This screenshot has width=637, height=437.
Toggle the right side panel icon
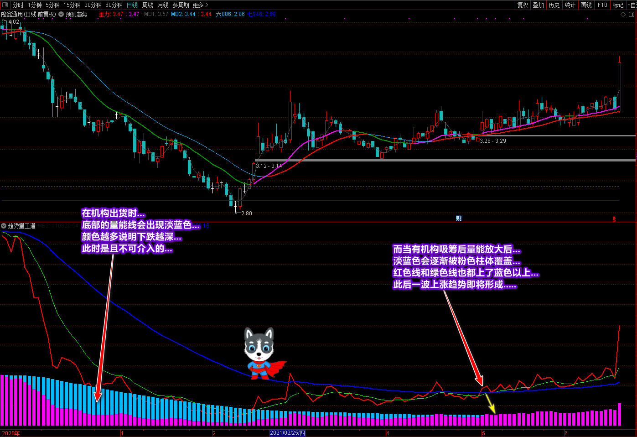coord(632,15)
